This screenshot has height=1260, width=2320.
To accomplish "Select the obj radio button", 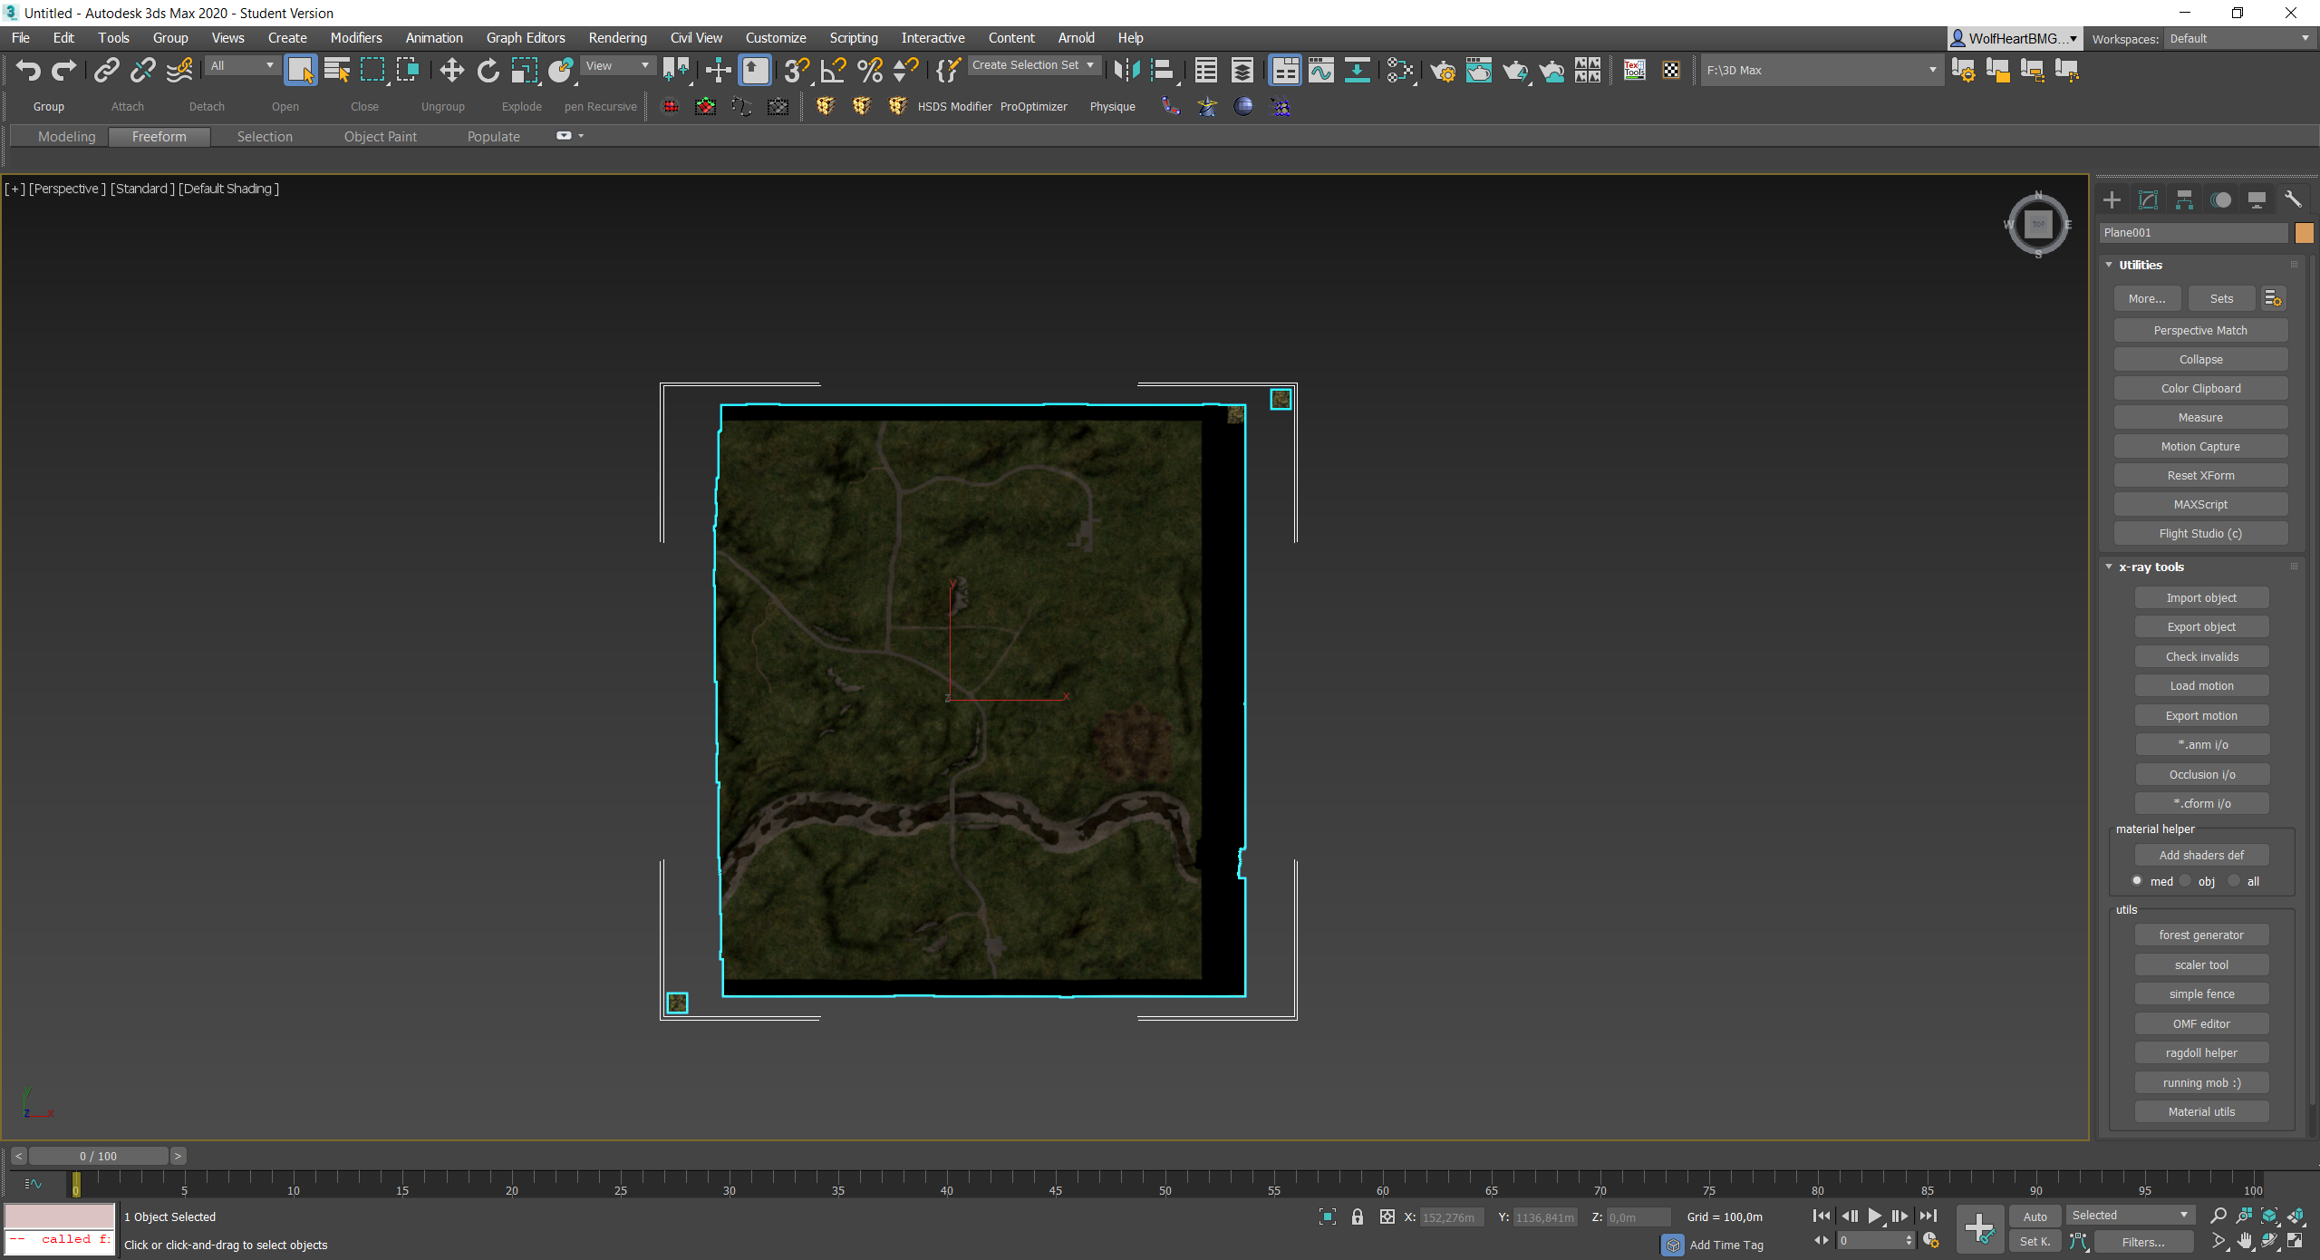I will tap(2186, 880).
